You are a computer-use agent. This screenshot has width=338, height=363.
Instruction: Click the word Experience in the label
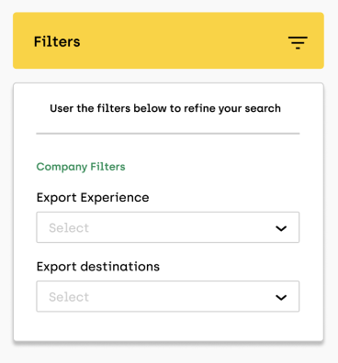click(115, 198)
